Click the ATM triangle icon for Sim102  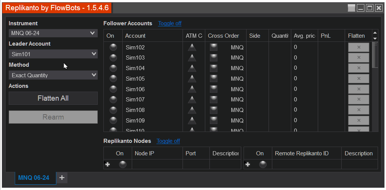(192, 47)
